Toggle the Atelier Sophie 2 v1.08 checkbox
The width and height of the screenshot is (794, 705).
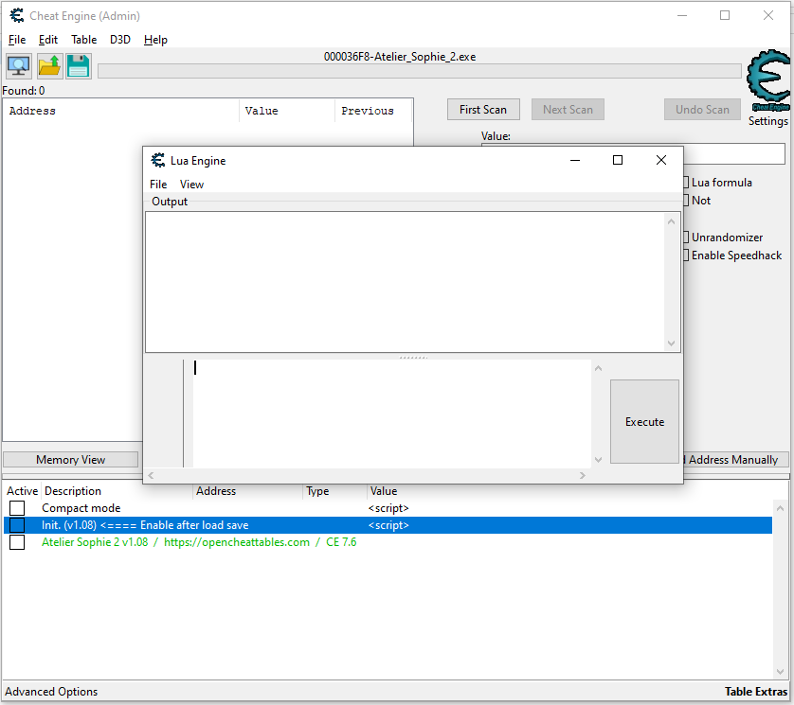pos(17,542)
